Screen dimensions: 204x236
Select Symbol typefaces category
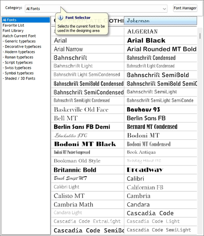click(x=18, y=73)
